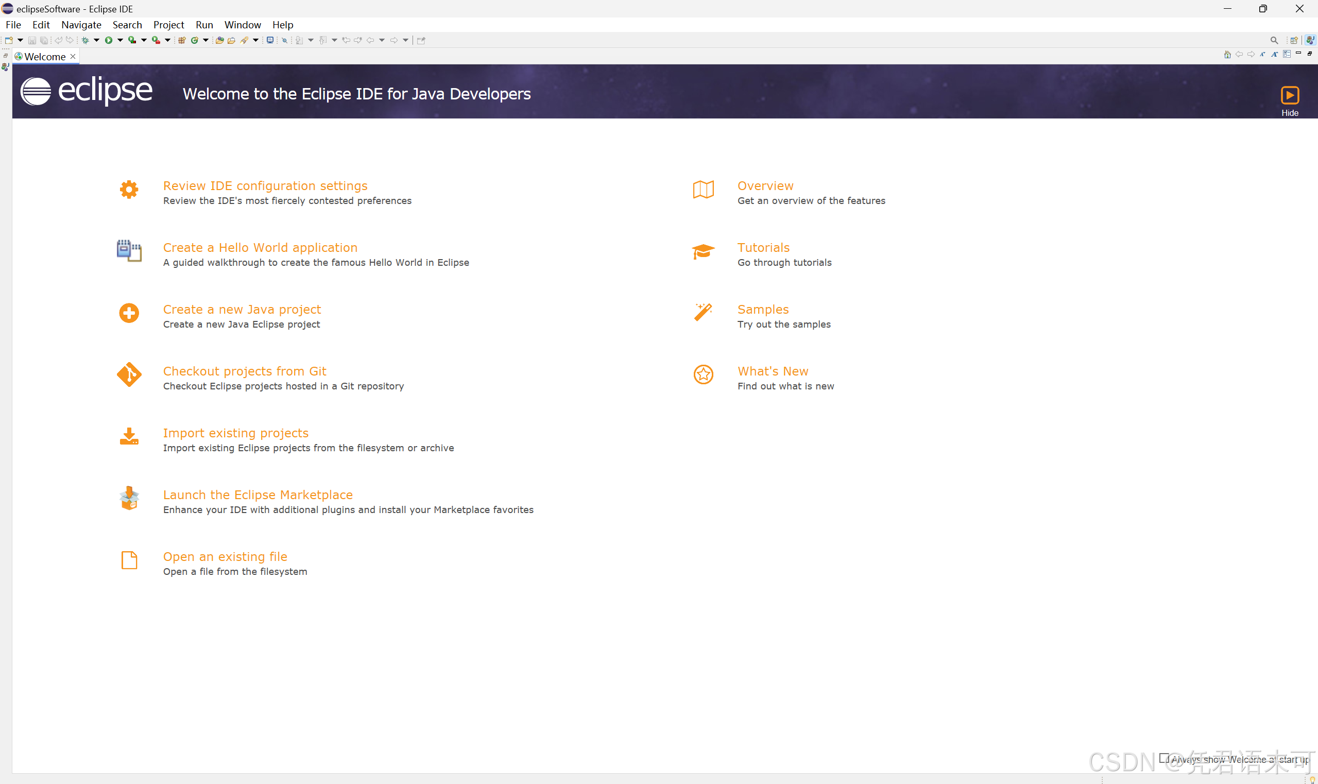The height and width of the screenshot is (784, 1318).
Task: Click the New Java Package icon
Action: (x=182, y=40)
